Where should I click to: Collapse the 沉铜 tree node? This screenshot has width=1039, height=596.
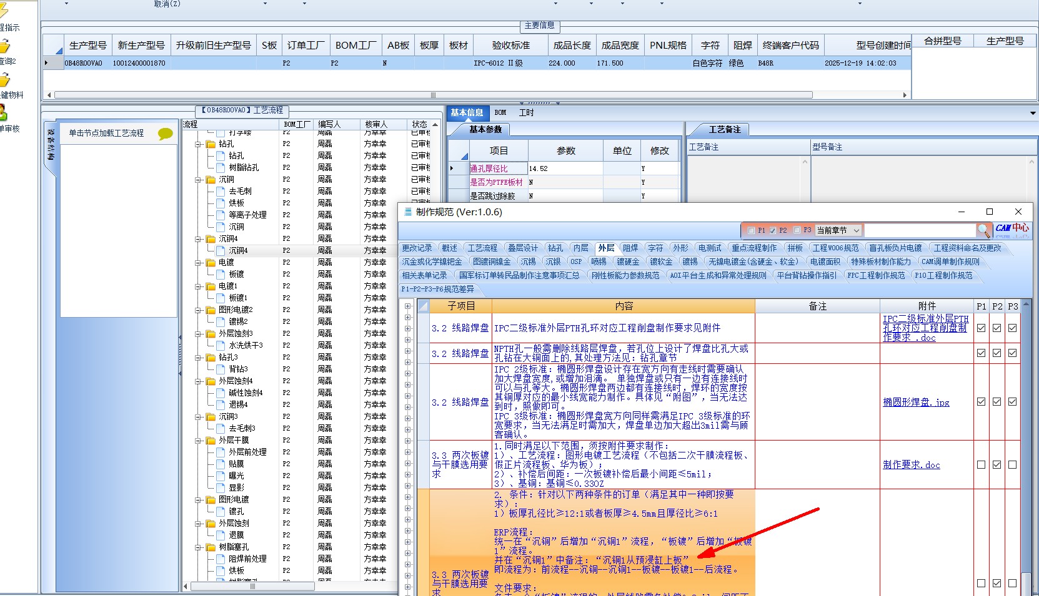click(199, 179)
